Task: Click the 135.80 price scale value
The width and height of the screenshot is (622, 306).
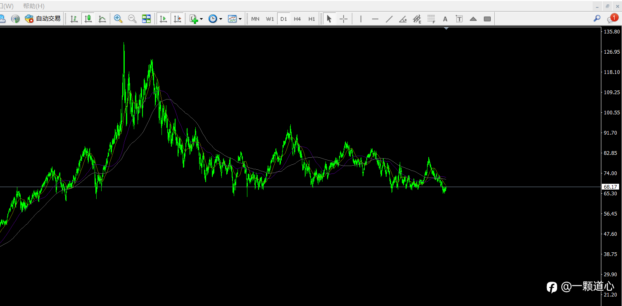Action: [x=612, y=31]
